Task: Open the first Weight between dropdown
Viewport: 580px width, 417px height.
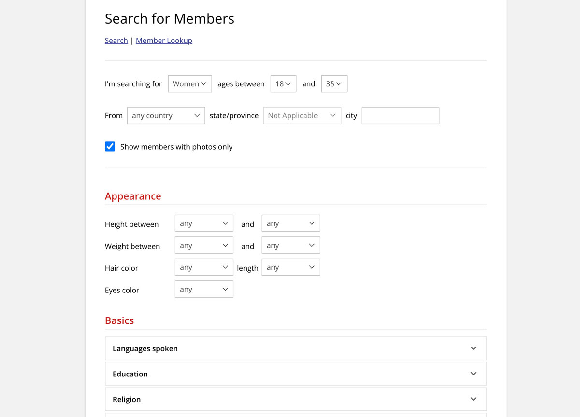Action: [x=204, y=245]
